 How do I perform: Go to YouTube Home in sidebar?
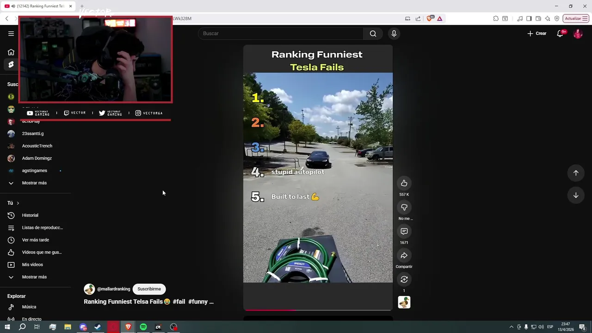tap(11, 52)
